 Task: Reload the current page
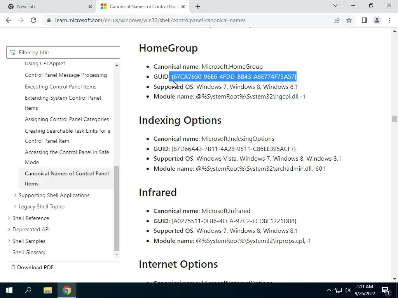(x=33, y=20)
